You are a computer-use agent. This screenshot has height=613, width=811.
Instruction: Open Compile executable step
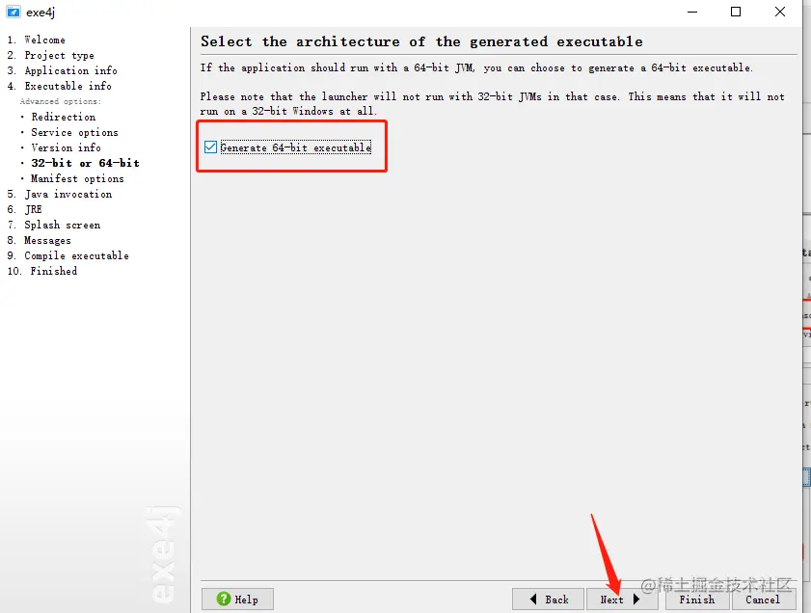76,255
